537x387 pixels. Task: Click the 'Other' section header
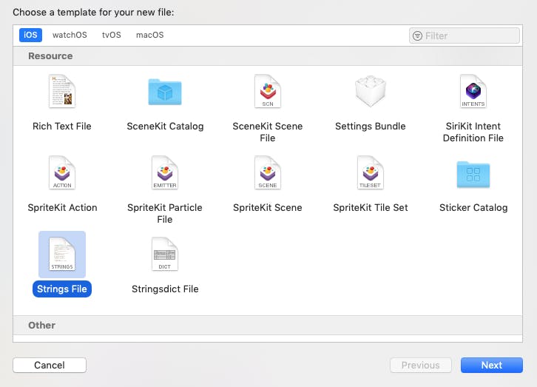tap(41, 325)
